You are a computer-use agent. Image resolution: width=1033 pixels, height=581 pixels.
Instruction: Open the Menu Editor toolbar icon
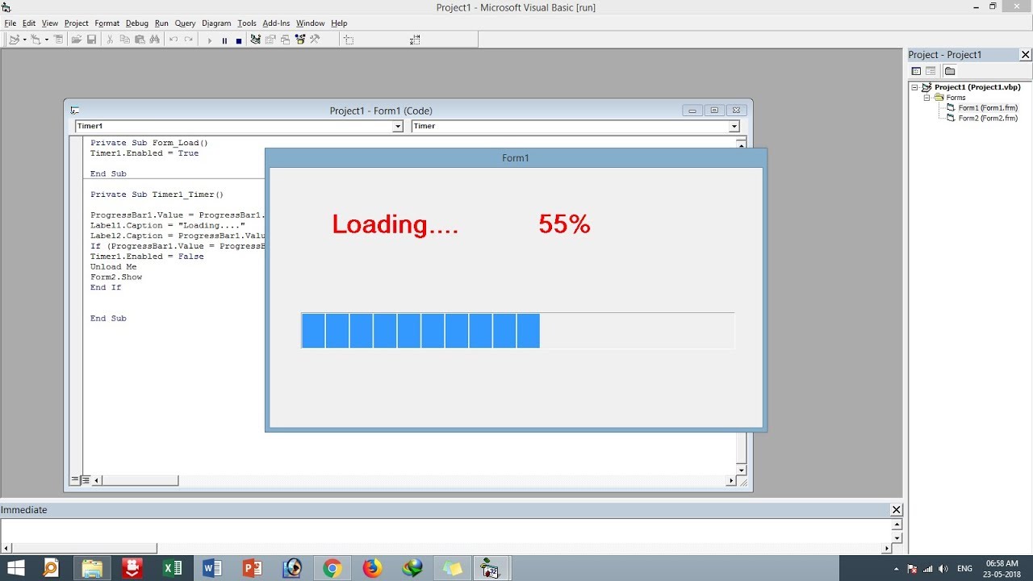click(58, 40)
